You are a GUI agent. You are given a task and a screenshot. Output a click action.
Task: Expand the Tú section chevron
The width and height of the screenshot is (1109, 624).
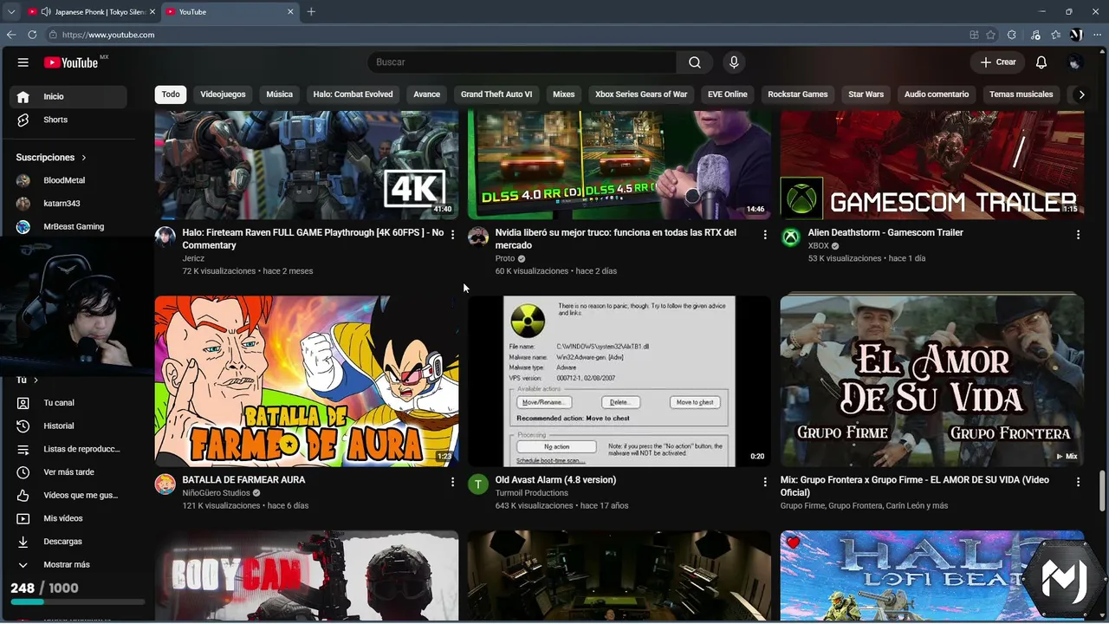[x=36, y=380]
